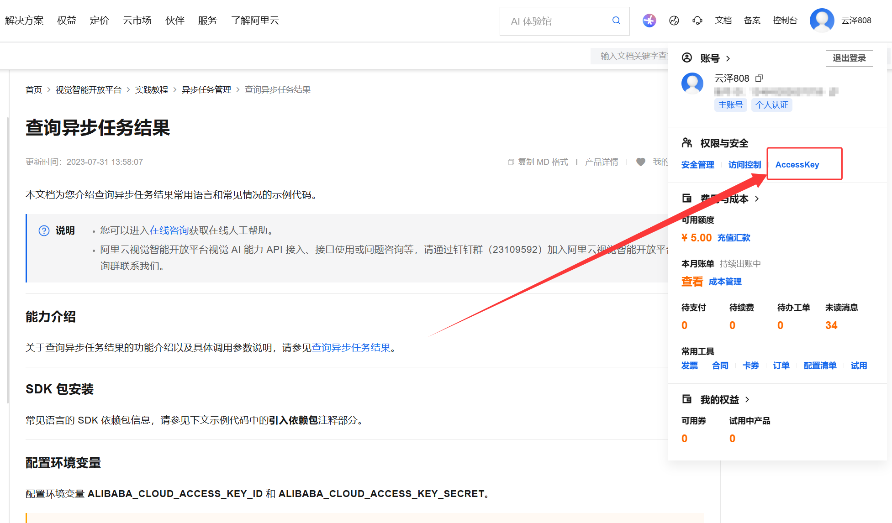The height and width of the screenshot is (523, 892).
Task: Open the 了解阿里云 menu
Action: [x=255, y=21]
